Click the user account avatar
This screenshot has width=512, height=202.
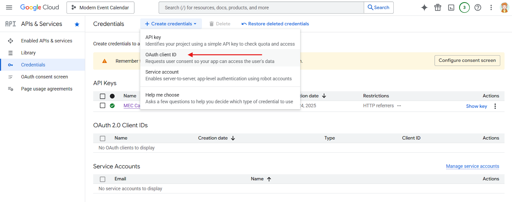coord(504,8)
